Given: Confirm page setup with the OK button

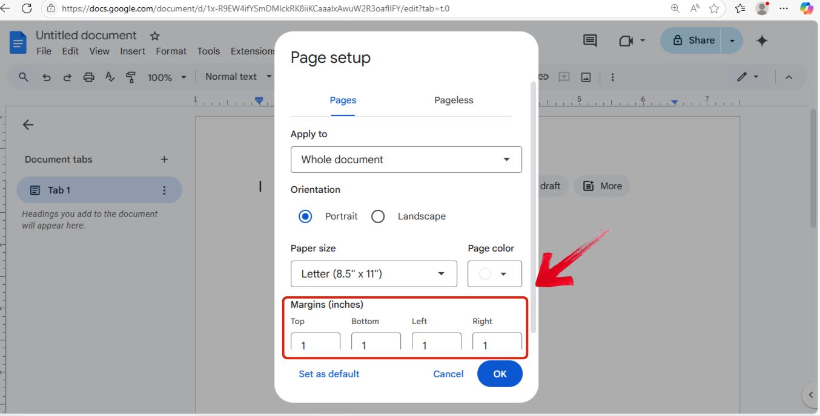Looking at the screenshot, I should 500,374.
